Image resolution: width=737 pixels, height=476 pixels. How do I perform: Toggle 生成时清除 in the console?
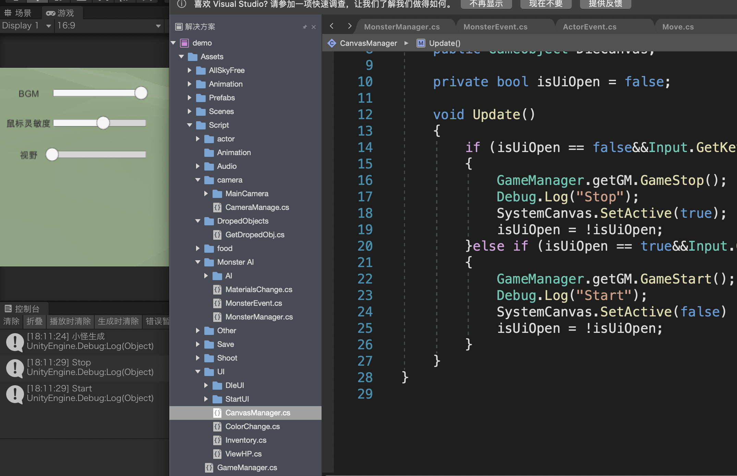118,321
